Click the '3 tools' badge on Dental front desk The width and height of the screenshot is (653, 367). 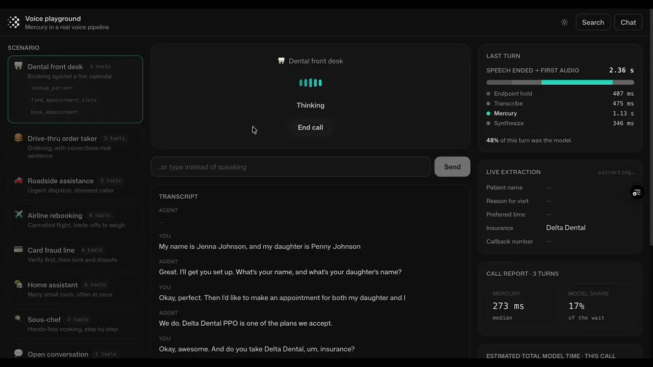[x=100, y=67]
